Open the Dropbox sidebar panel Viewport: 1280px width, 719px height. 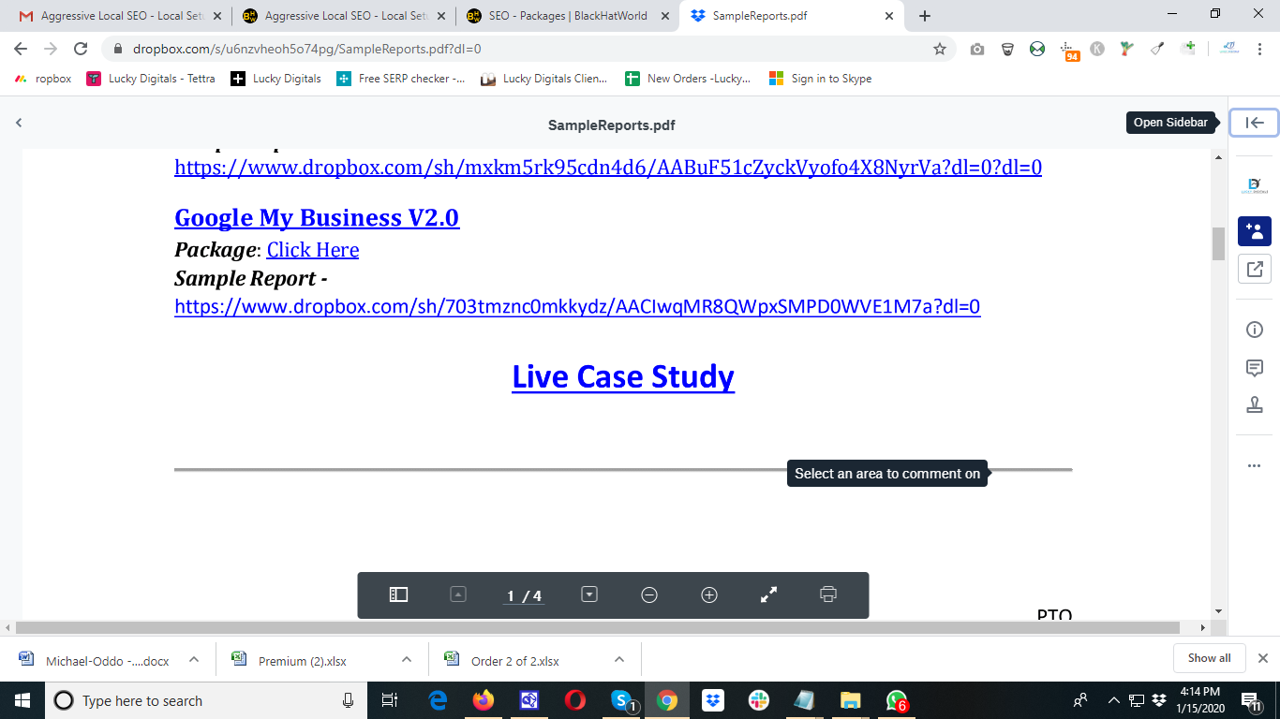1255,123
